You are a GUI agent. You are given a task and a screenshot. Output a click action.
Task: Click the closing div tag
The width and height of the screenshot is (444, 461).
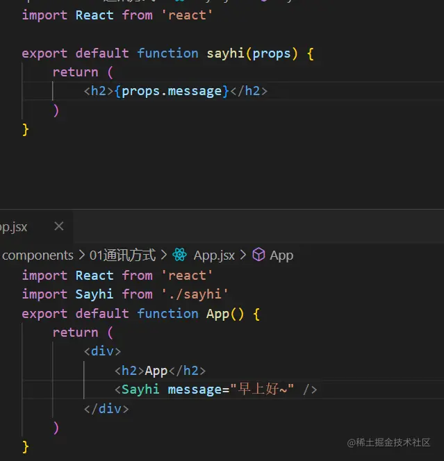(106, 409)
